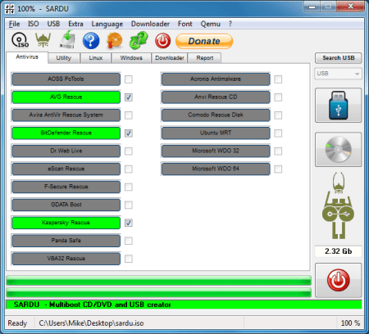
Task: Expand the USB drive dropdown
Action: tap(338, 74)
